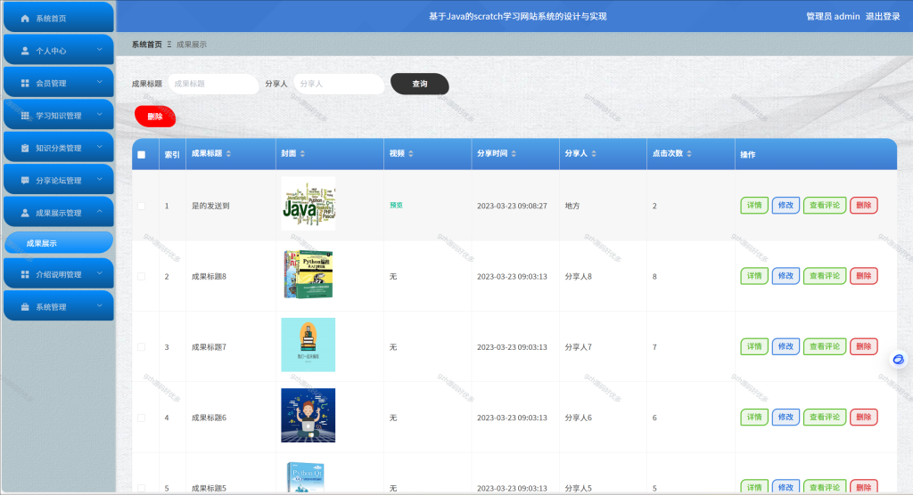Click the floating blue circular assistant icon
The image size is (913, 495).
[899, 360]
